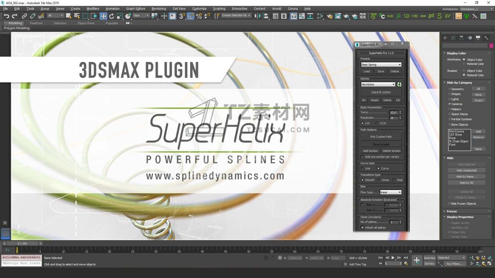The height and width of the screenshot is (278, 495).
Task: Switch to Freeform ribbon tab
Action: point(36,23)
